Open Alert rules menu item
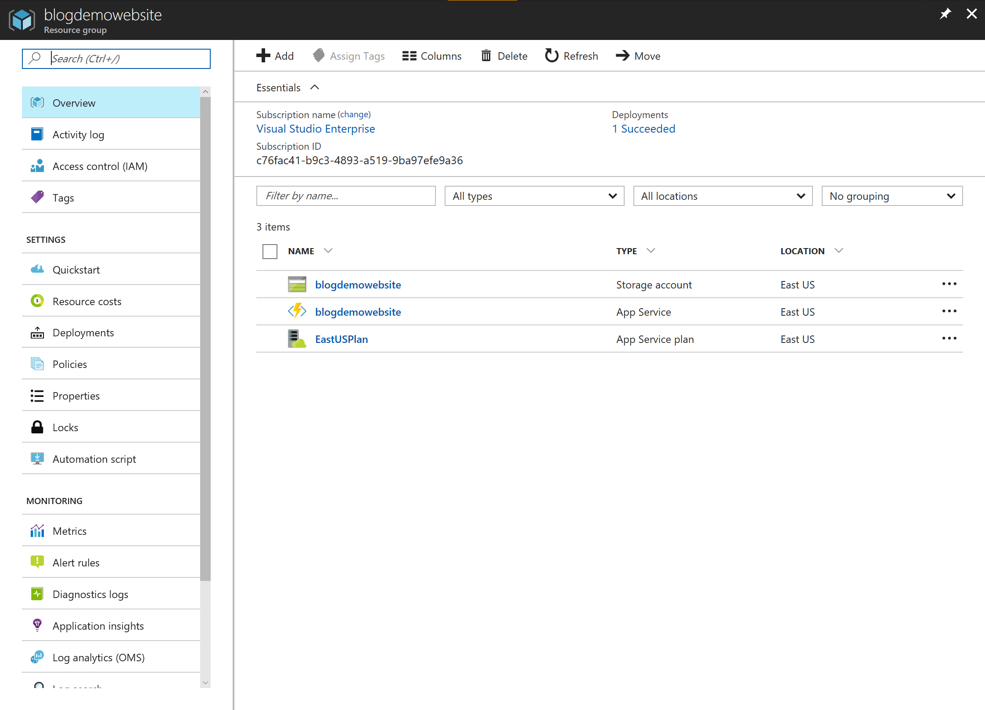 111,562
